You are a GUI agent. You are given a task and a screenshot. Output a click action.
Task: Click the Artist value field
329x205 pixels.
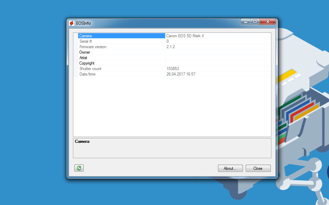coord(218,58)
